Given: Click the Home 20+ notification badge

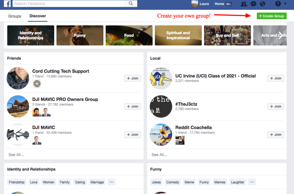Looking at the screenshot, I should coord(228,4).
